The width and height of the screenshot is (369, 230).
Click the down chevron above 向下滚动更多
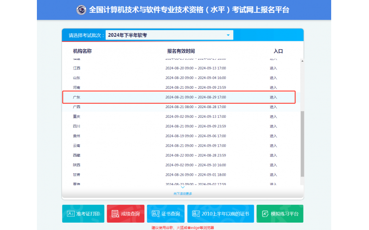183,187
